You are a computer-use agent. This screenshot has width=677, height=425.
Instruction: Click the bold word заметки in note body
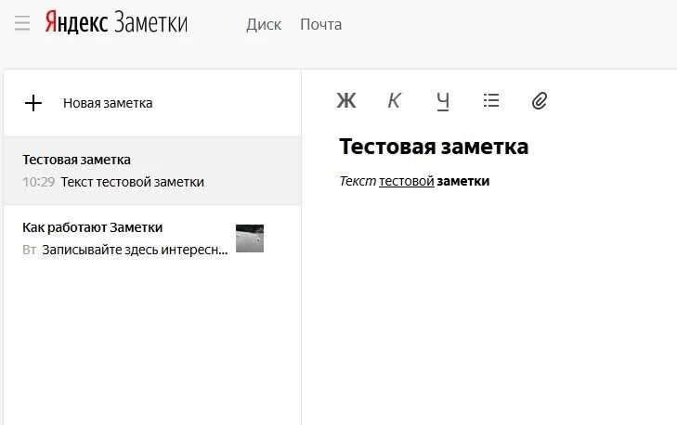point(462,181)
